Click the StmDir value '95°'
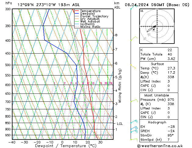 tap(171, 136)
